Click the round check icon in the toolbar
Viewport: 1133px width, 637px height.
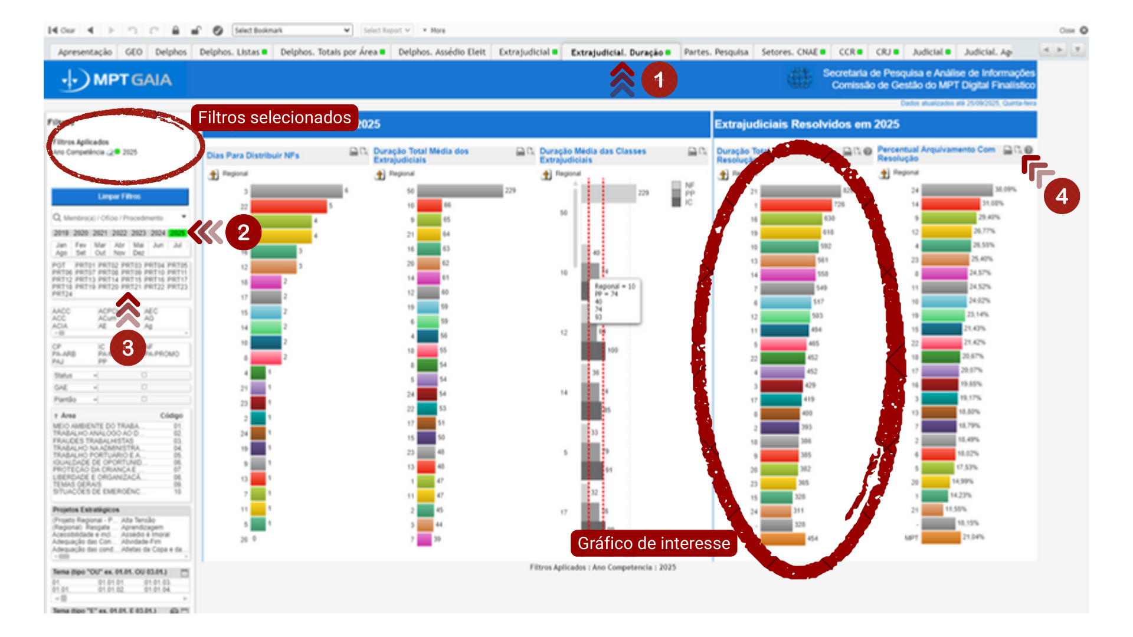coord(218,30)
